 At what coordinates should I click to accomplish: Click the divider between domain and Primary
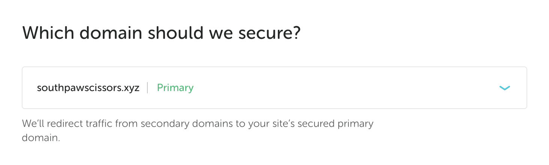[148, 88]
